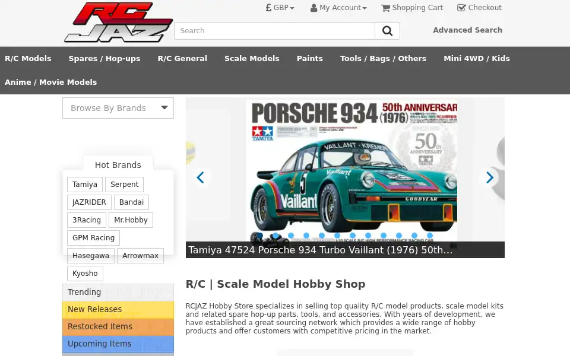Select the Tamiya brand tag
Viewport: 570px width, 356px height.
85,184
